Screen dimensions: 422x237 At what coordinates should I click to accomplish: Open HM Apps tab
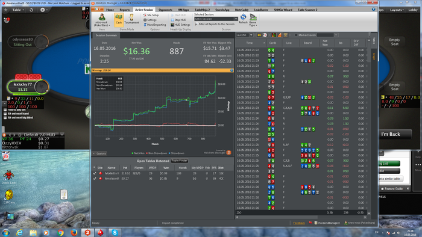click(x=183, y=10)
